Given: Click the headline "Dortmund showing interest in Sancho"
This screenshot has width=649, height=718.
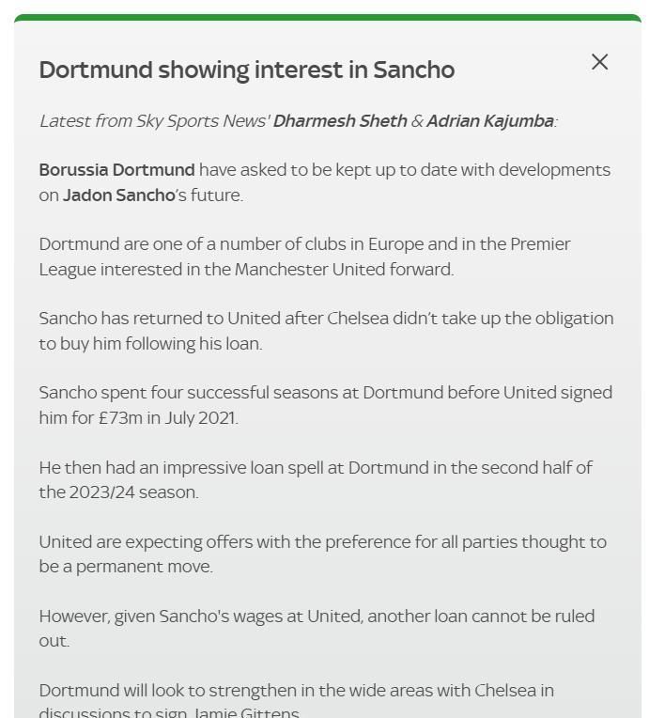Looking at the screenshot, I should coord(247,70).
